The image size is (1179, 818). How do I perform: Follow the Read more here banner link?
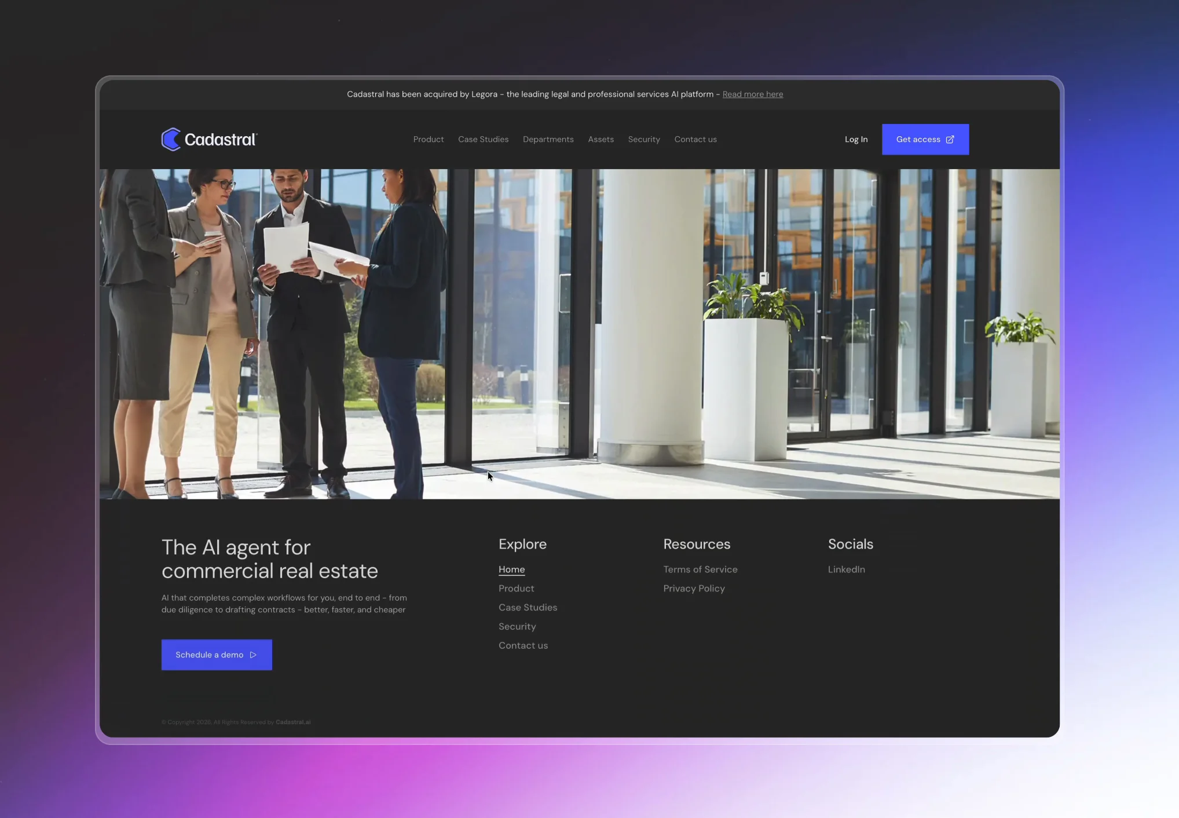pos(753,94)
